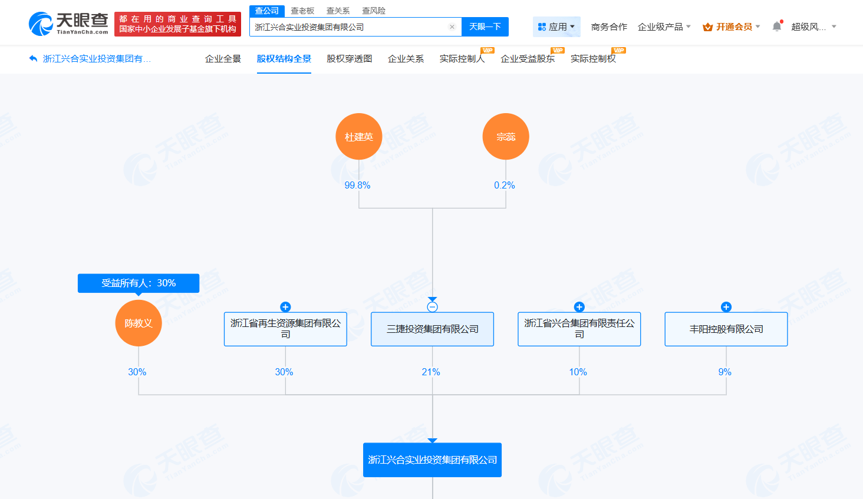Expand 丰阳控股有限公司 shareholders
This screenshot has height=499, width=863.
pyautogui.click(x=726, y=307)
